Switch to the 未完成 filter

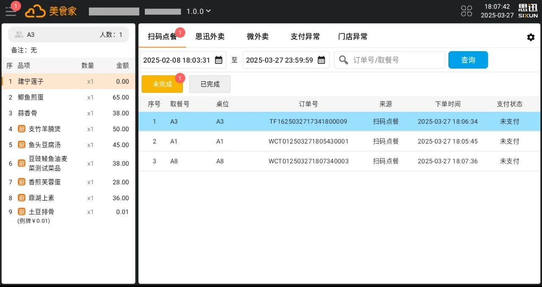(x=162, y=84)
